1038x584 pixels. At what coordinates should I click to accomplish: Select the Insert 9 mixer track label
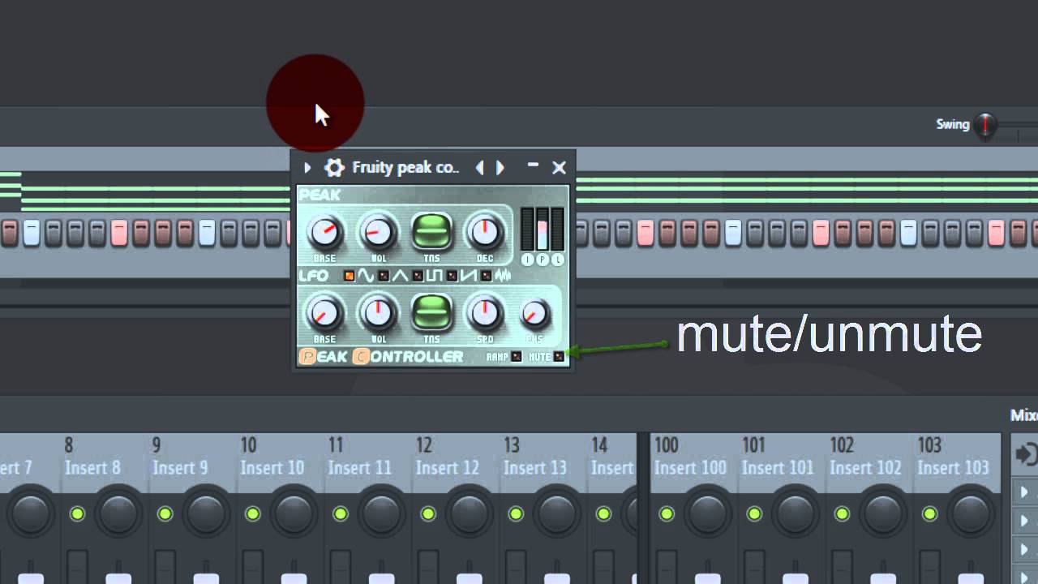(x=180, y=468)
